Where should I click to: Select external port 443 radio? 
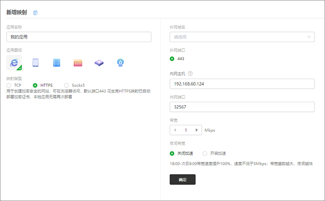coord(172,59)
